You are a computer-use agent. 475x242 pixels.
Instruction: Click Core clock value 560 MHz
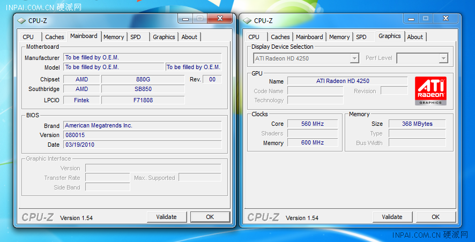point(313,124)
